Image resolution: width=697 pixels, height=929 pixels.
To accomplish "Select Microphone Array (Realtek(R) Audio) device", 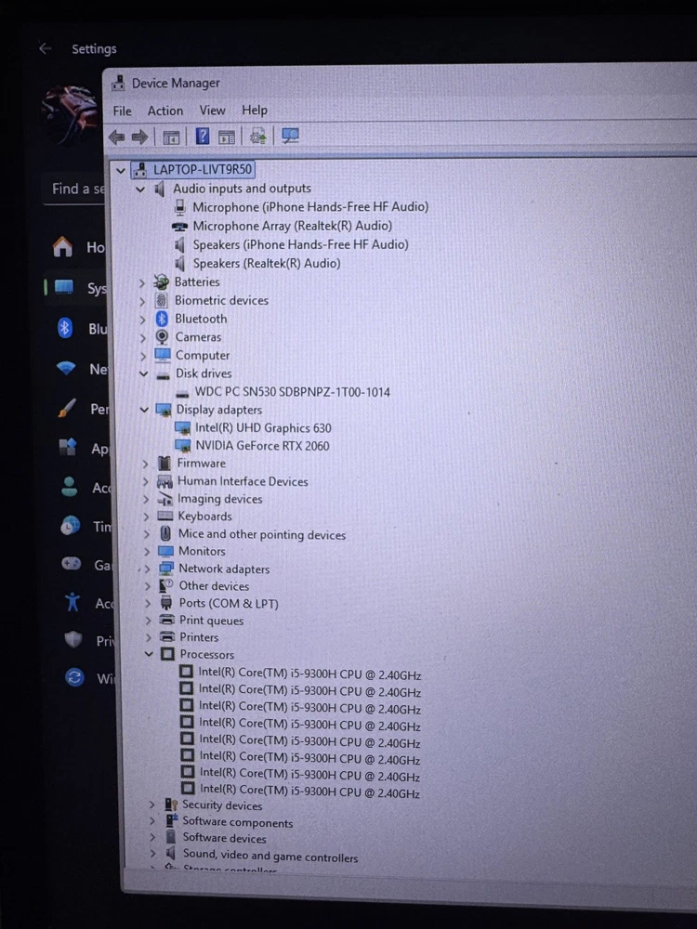I will coord(292,226).
